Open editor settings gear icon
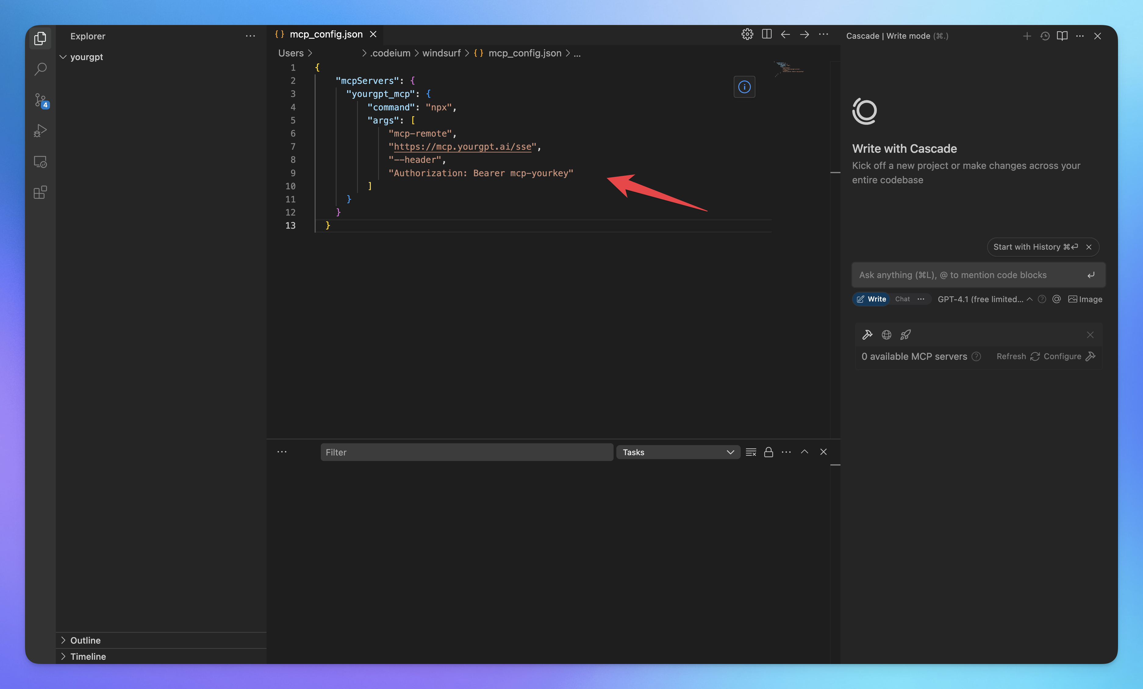The width and height of the screenshot is (1143, 689). click(x=747, y=34)
